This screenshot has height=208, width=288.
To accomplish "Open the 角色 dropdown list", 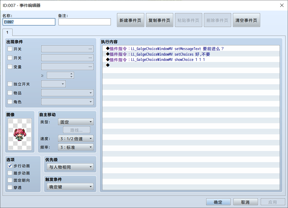I will (67, 101).
